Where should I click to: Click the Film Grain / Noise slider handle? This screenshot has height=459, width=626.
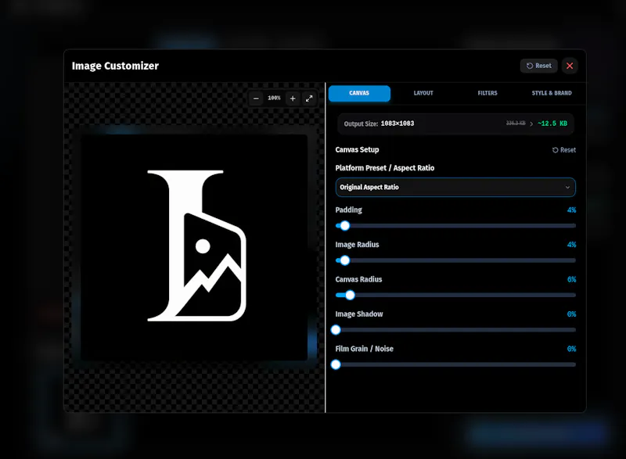(x=336, y=364)
